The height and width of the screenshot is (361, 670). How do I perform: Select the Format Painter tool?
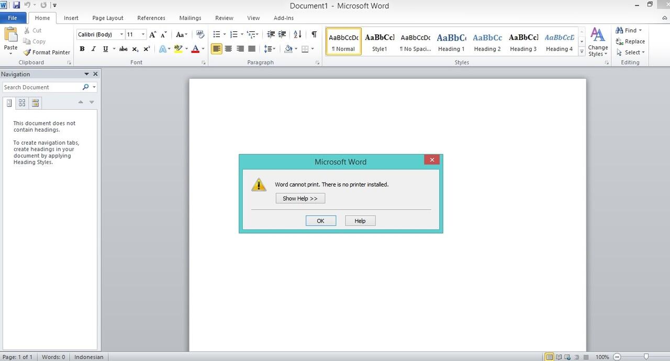pos(47,52)
